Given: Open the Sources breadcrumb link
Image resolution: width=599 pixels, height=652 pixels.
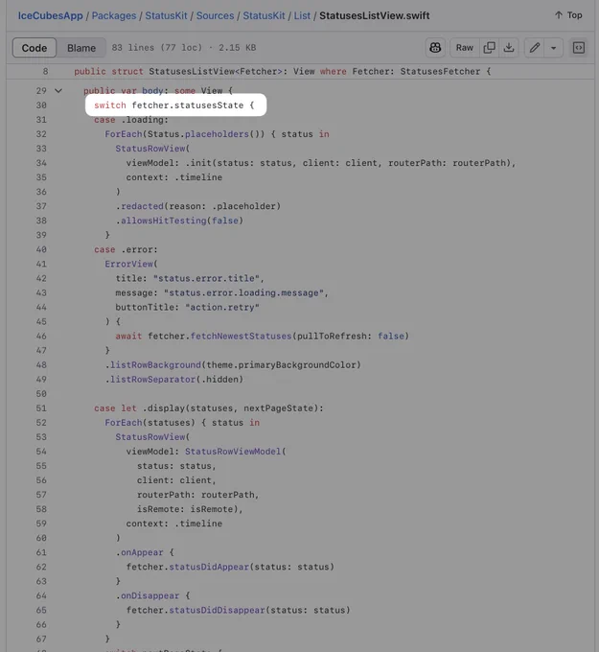Looking at the screenshot, I should (x=216, y=15).
